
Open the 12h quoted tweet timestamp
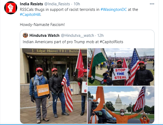[x=100, y=35]
